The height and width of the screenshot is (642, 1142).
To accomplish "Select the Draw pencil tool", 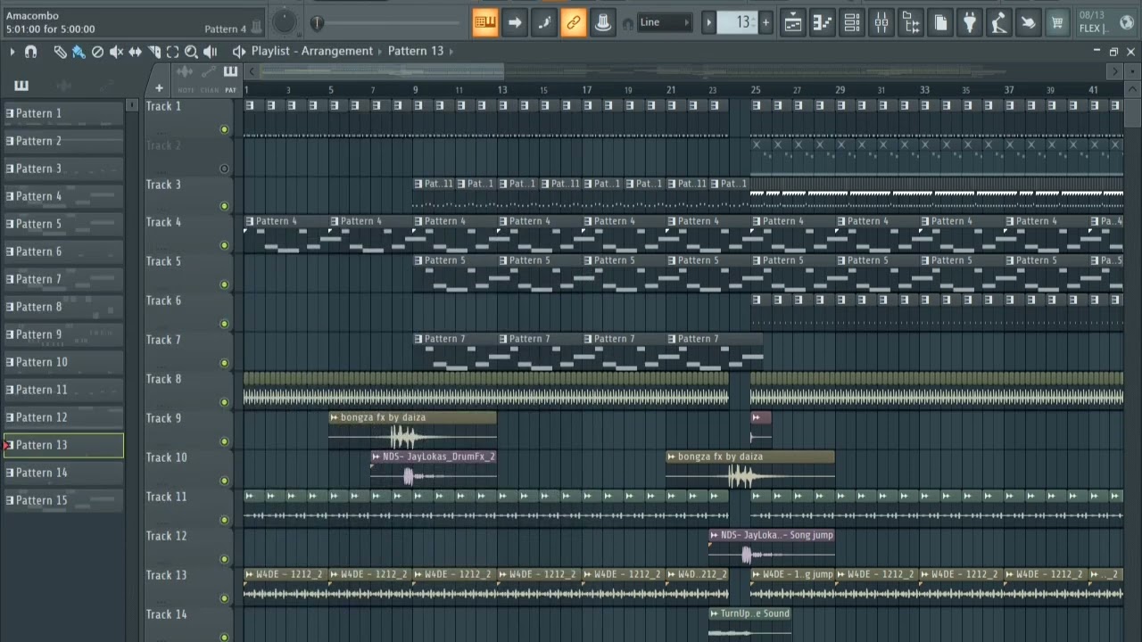I will pos(60,52).
